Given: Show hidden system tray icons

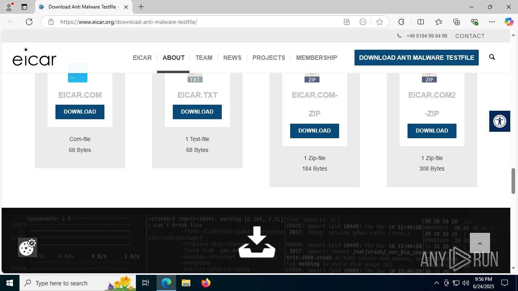Looking at the screenshot, I should point(436,283).
